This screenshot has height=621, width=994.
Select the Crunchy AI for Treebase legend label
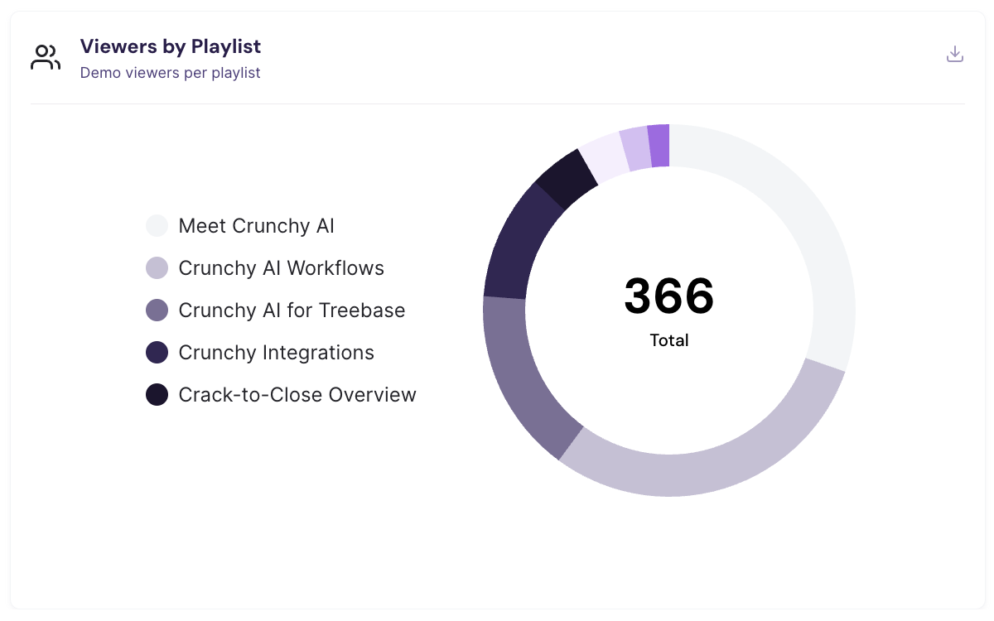coord(292,310)
